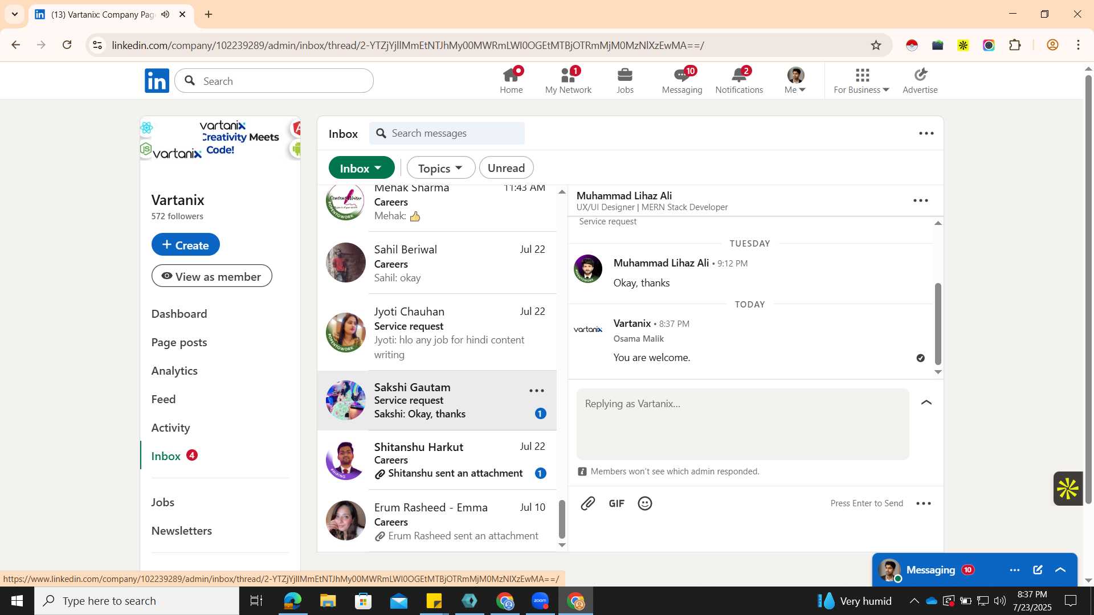1094x615 pixels.
Task: Open Sticky Notes from taskbar
Action: point(434,601)
